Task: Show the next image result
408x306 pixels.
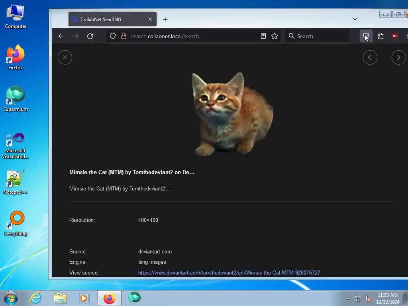Action: click(x=398, y=57)
